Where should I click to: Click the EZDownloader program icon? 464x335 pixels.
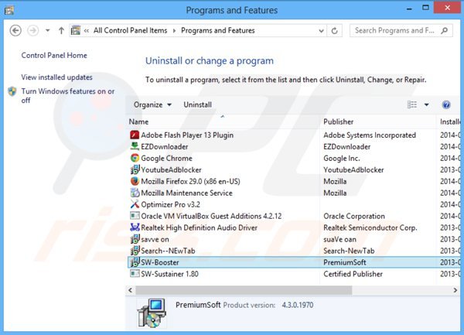(x=135, y=146)
